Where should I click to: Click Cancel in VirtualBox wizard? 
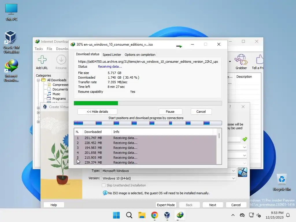236,205
